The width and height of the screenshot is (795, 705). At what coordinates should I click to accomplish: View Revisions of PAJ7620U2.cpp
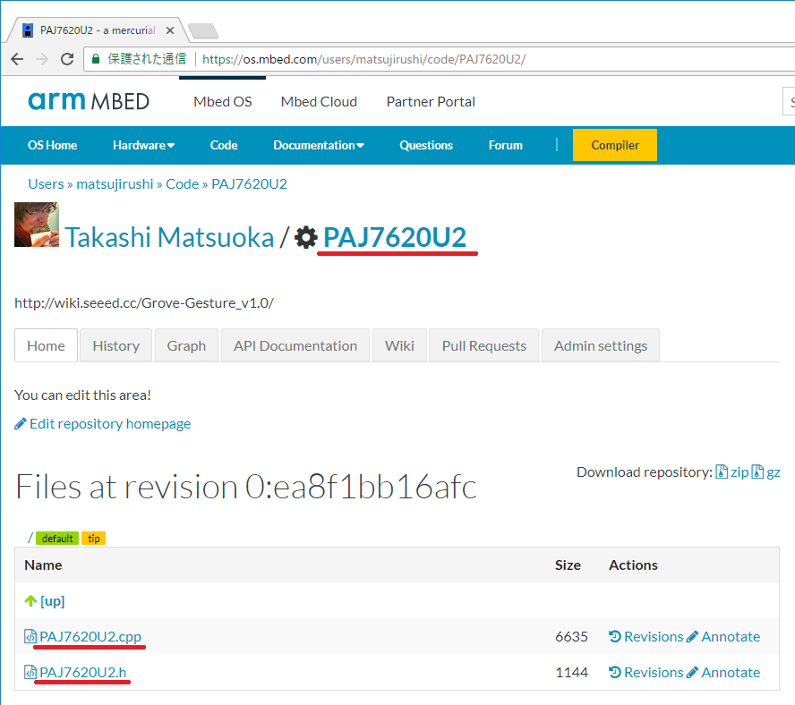pos(652,636)
